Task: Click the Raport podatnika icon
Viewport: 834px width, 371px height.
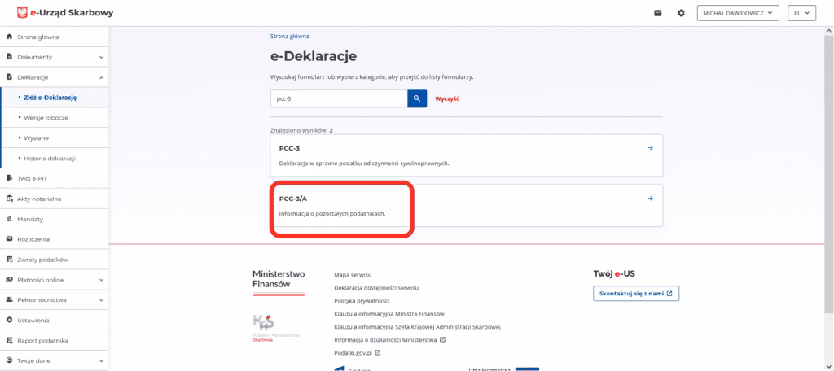Action: coord(9,340)
